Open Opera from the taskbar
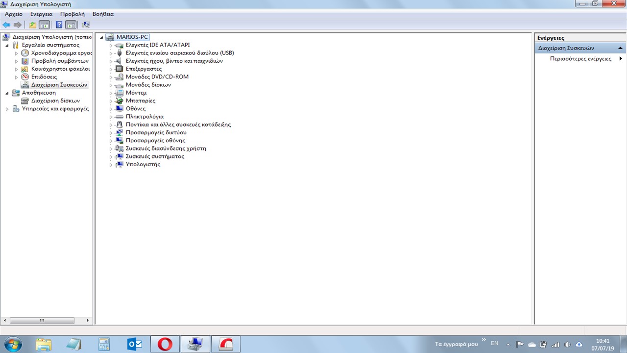 [165, 344]
